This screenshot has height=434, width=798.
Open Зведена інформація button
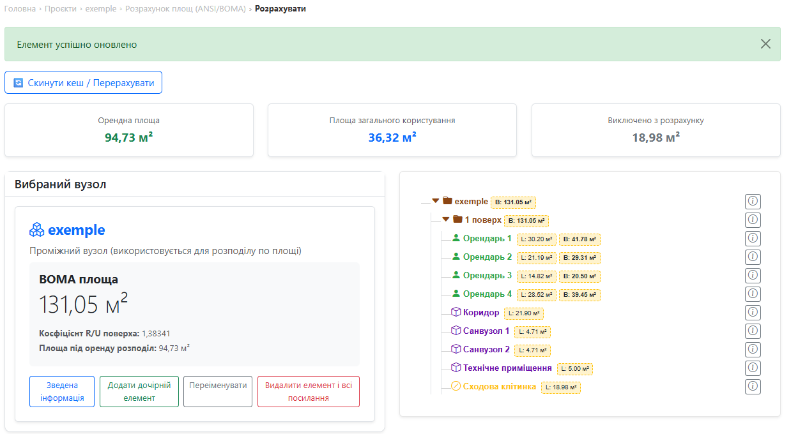(x=62, y=391)
